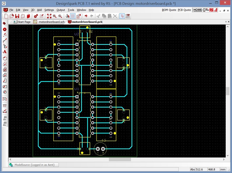Open the Libraries red book icon
This screenshot has width=232, height=173.
tap(28, 16)
